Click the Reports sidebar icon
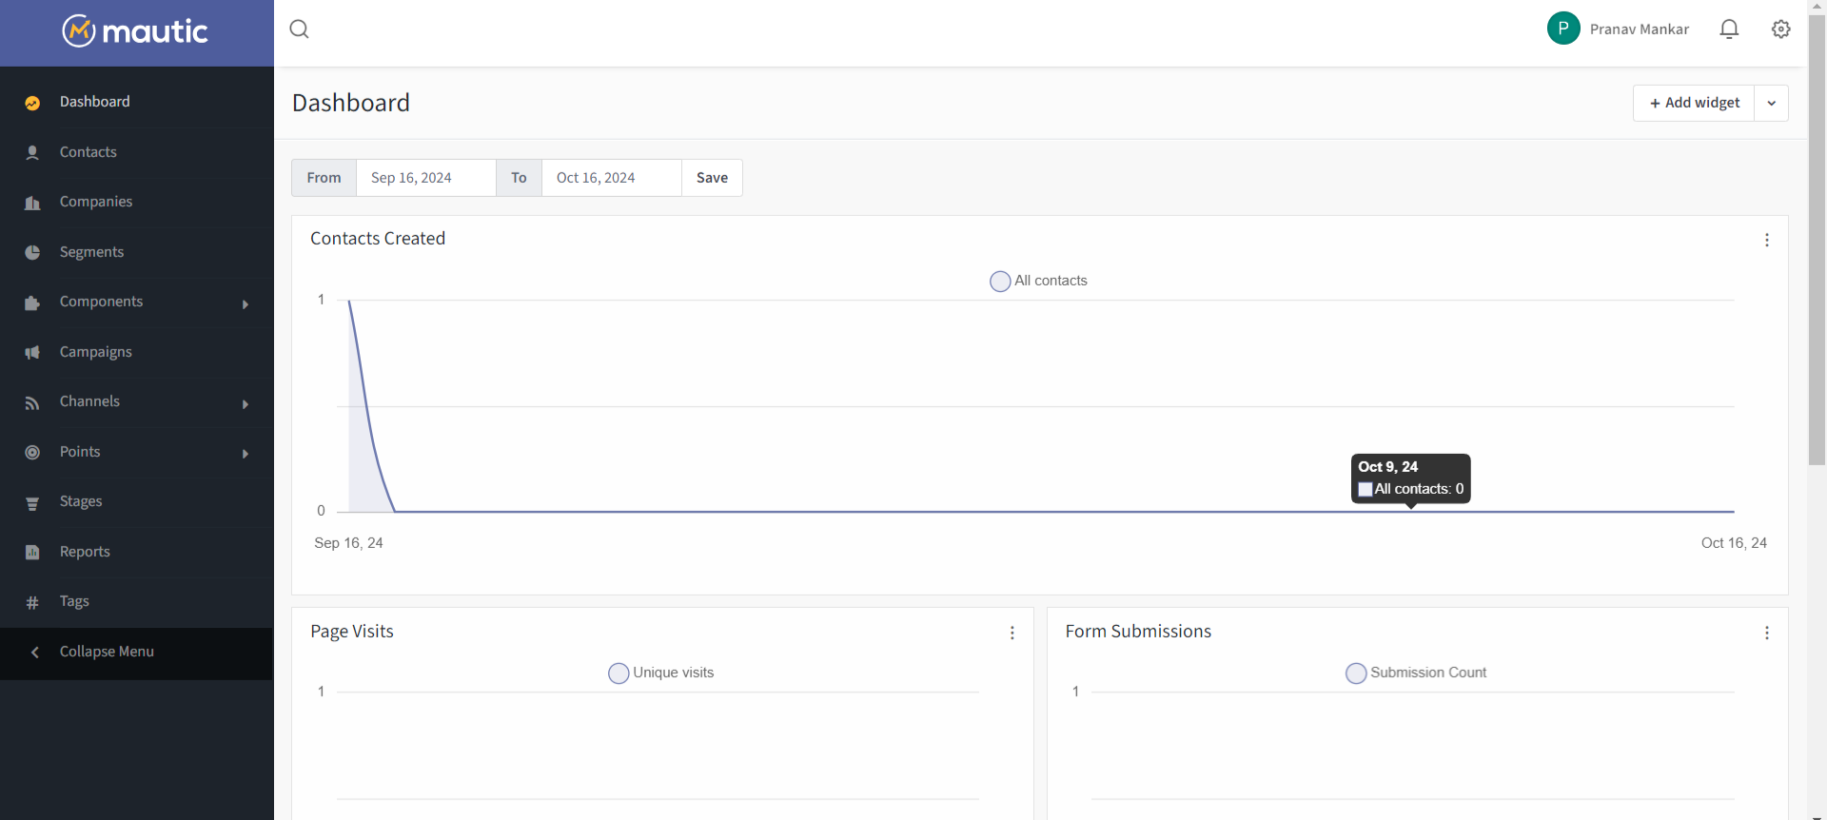Image resolution: width=1827 pixels, height=820 pixels. tap(32, 552)
